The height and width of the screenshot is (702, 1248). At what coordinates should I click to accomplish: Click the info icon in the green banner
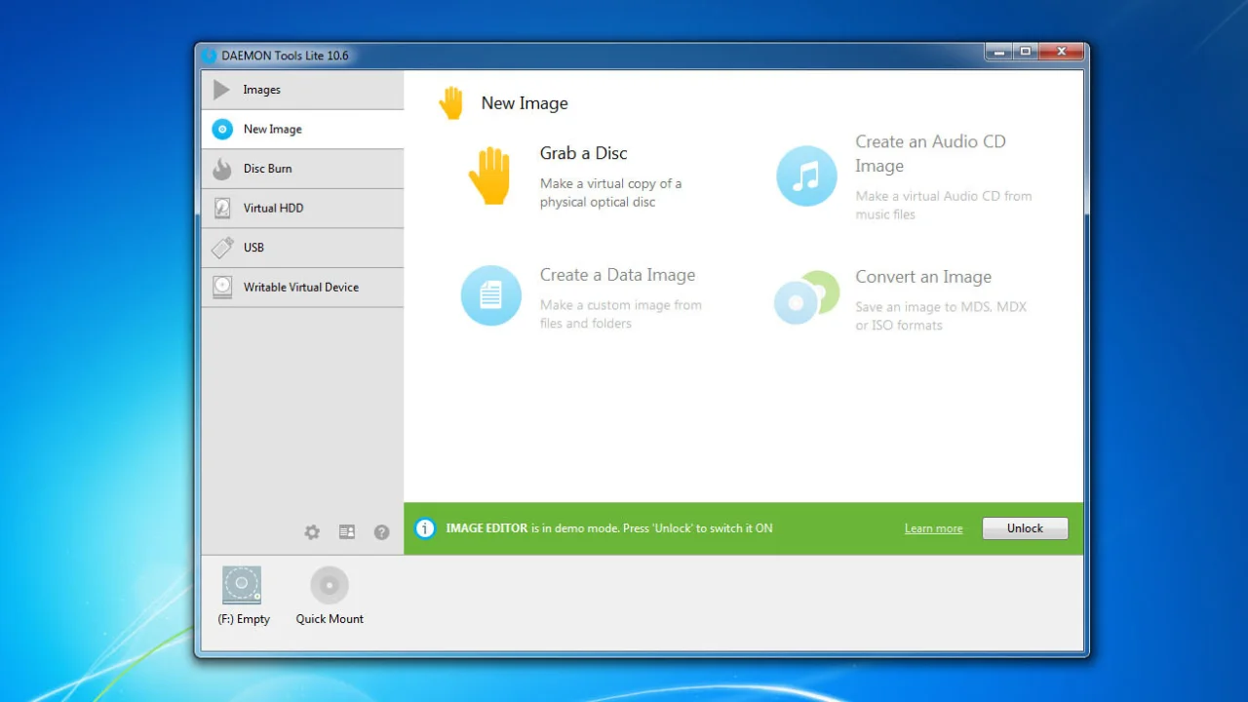tap(425, 528)
